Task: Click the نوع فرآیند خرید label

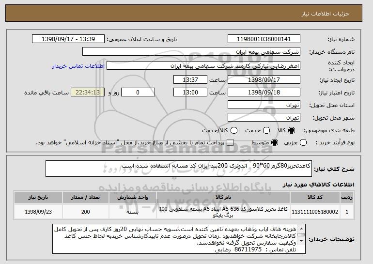Action: (335, 143)
